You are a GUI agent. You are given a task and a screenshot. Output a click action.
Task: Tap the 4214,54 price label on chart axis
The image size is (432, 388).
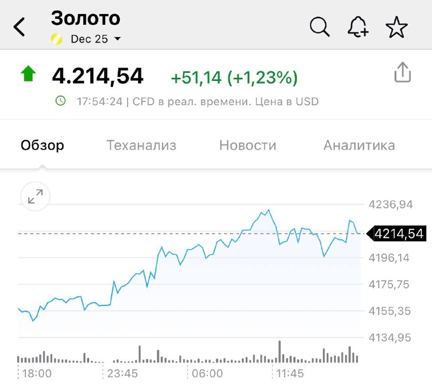[x=399, y=234]
